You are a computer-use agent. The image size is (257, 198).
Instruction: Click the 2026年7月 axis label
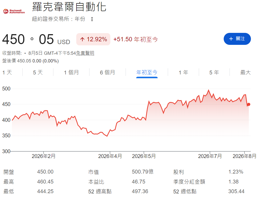click(210, 156)
